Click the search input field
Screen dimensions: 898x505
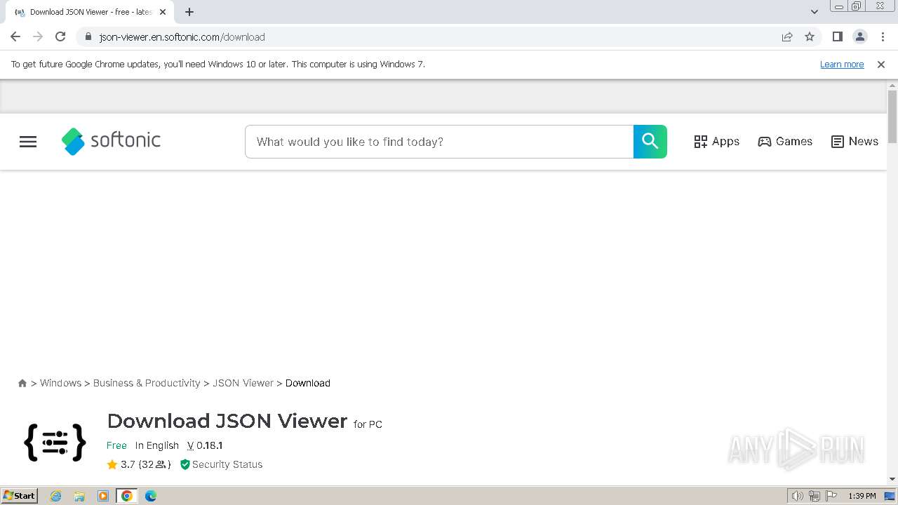click(x=439, y=142)
